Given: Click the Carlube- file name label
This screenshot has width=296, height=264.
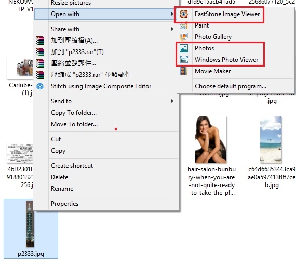Looking at the screenshot, I should pyautogui.click(x=21, y=89).
